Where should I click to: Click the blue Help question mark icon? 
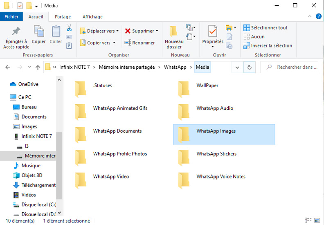pyautogui.click(x=319, y=16)
